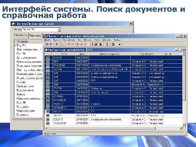Select 'Файлы' in the Реквизит list
Image resolution: width=196 pixels, height=147 pixels.
tap(21, 94)
